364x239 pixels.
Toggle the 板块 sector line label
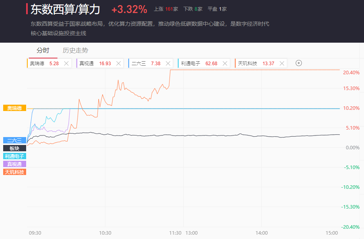pyautogui.click(x=15, y=148)
